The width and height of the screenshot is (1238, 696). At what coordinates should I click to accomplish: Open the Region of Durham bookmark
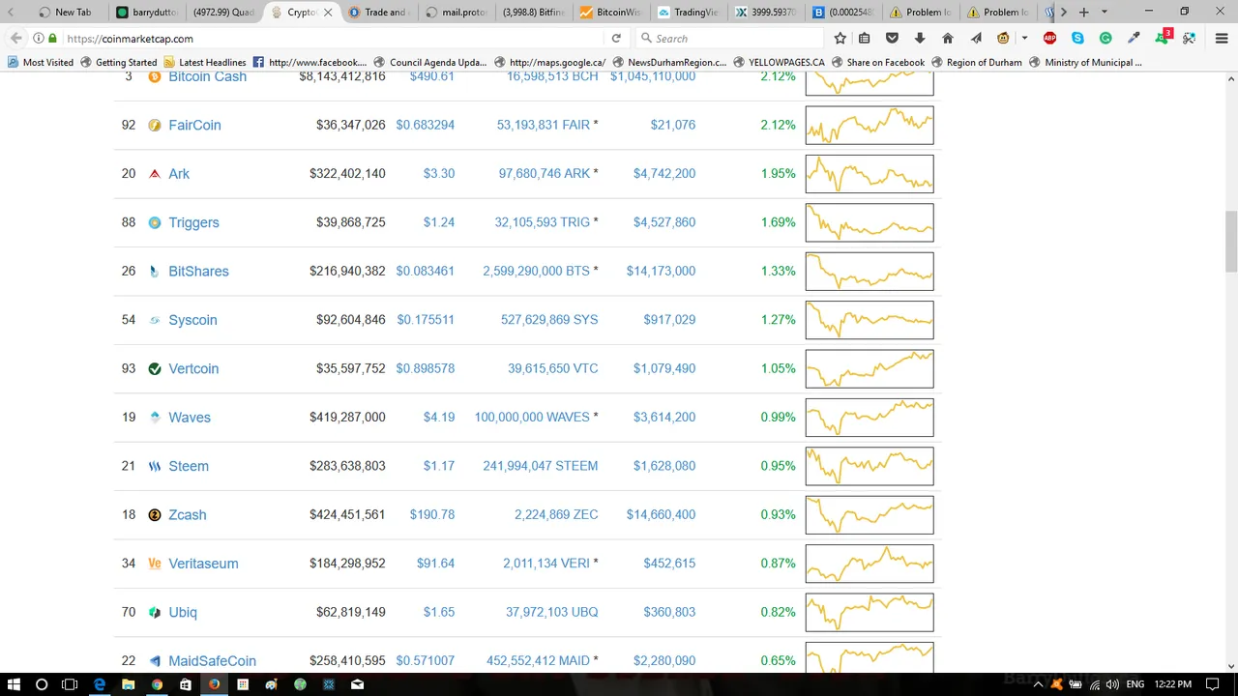[976, 62]
